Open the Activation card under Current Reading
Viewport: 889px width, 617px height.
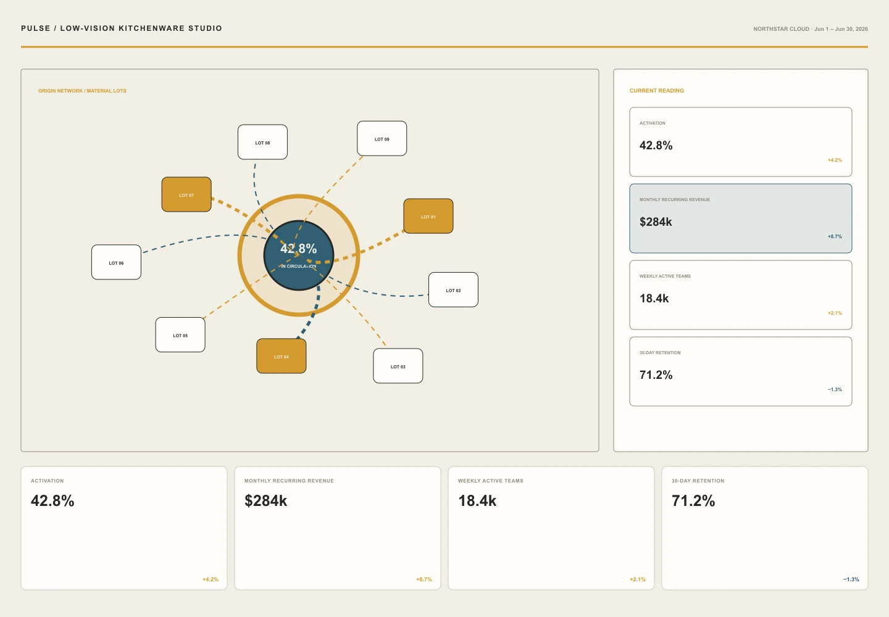coord(741,142)
